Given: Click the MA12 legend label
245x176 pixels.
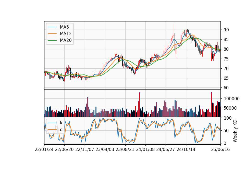Looking at the screenshot, I should click(66, 34).
